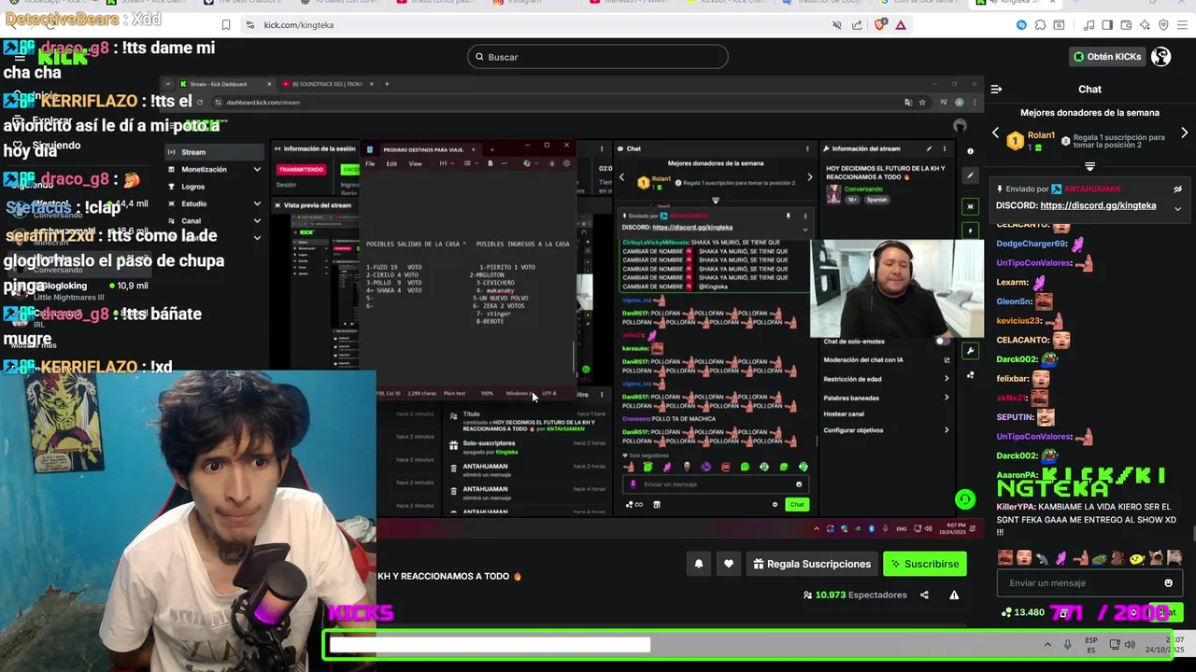Click the address bar share page icon

(x=858, y=25)
